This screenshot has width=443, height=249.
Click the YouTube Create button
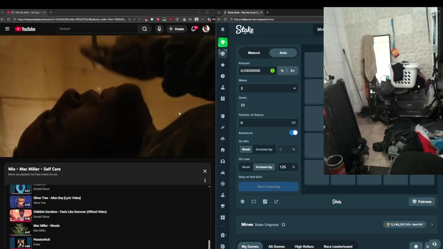tap(176, 29)
